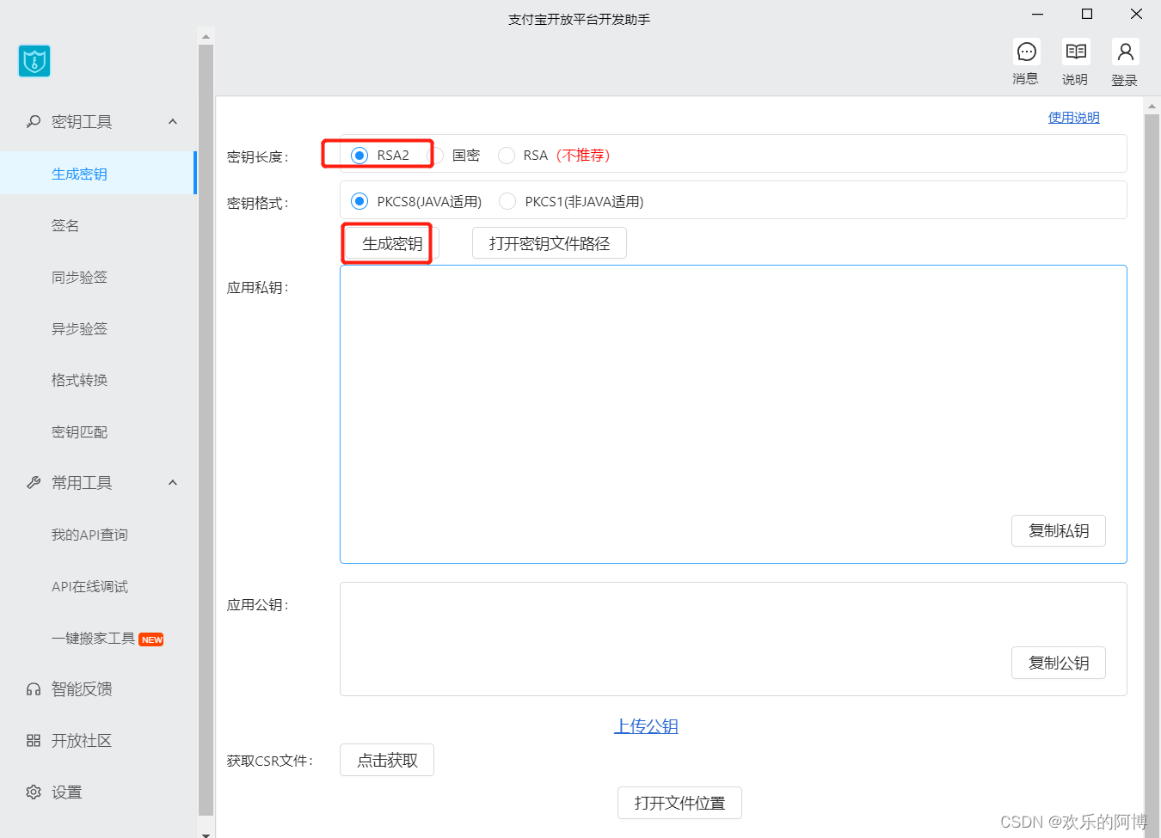Screen dimensions: 1161x838
Task: Click the 登录 user login icon
Action: [x=1125, y=52]
